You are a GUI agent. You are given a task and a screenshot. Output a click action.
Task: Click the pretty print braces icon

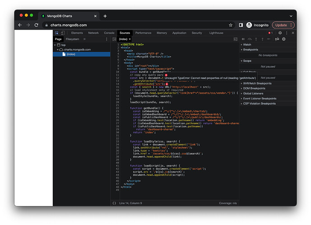point(114,203)
